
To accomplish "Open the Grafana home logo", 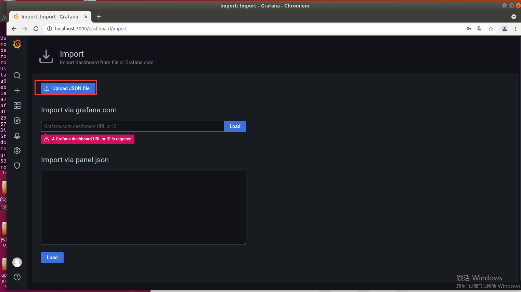I will (17, 44).
